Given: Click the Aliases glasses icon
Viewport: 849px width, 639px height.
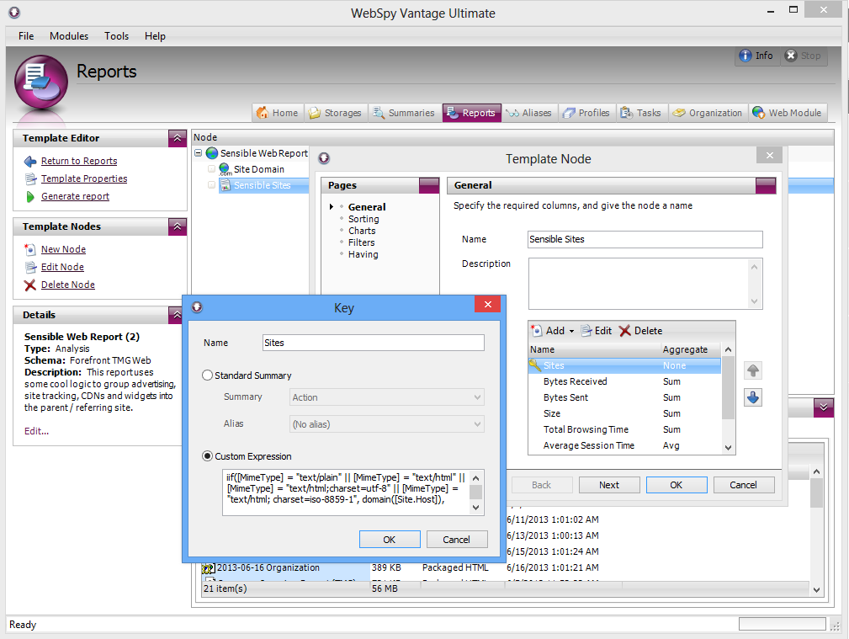Looking at the screenshot, I should tap(512, 113).
